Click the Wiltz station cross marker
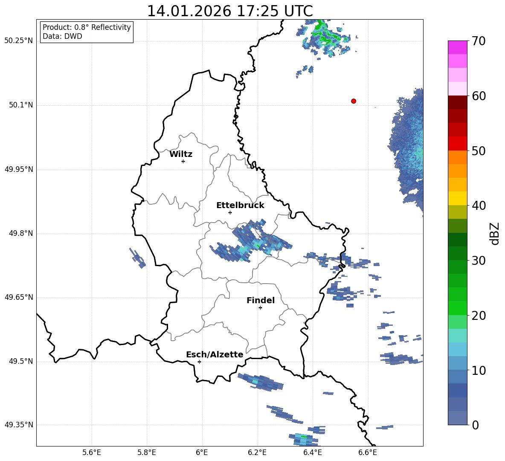 (x=183, y=161)
